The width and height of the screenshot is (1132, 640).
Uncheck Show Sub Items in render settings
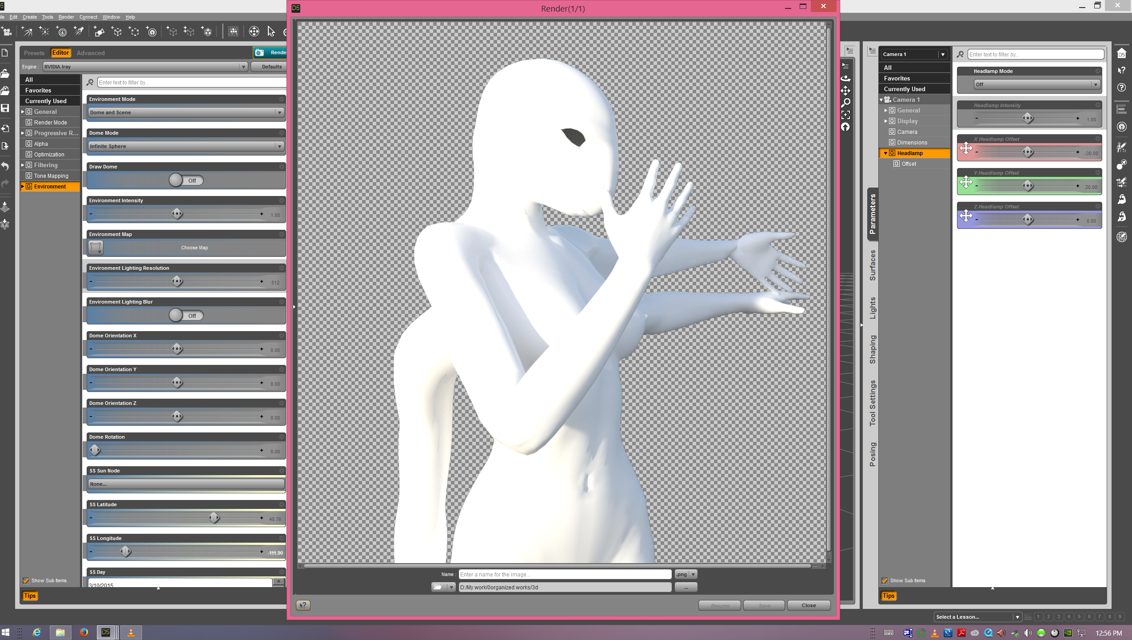26,580
